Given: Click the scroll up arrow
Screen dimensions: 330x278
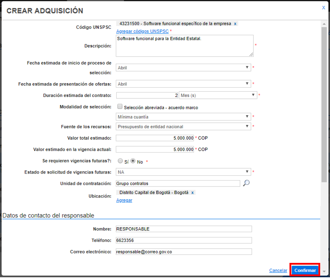Looking at the screenshot, I should (x=324, y=24).
